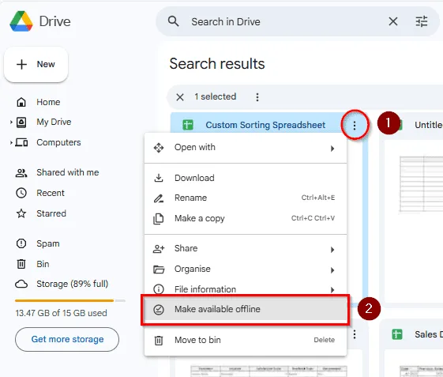Expand the Computers tree arrow
The width and height of the screenshot is (443, 377).
tap(11, 142)
